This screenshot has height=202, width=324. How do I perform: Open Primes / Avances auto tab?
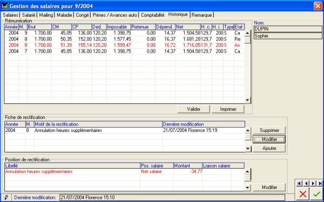[x=115, y=15]
